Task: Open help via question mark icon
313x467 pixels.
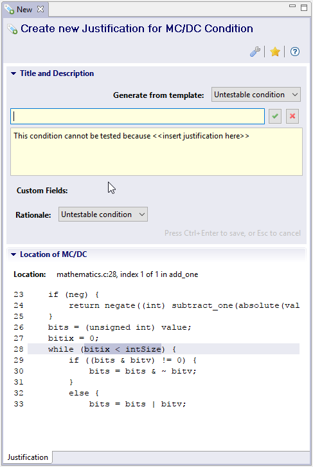Action: point(295,52)
